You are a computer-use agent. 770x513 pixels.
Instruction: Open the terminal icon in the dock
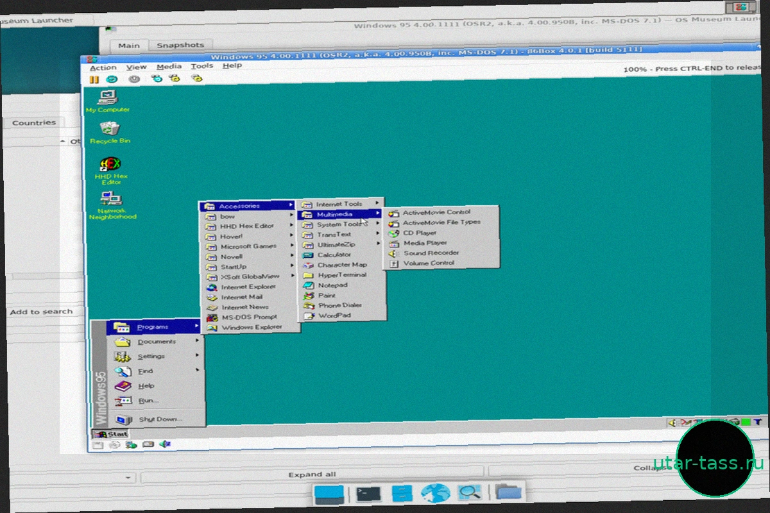click(x=369, y=494)
